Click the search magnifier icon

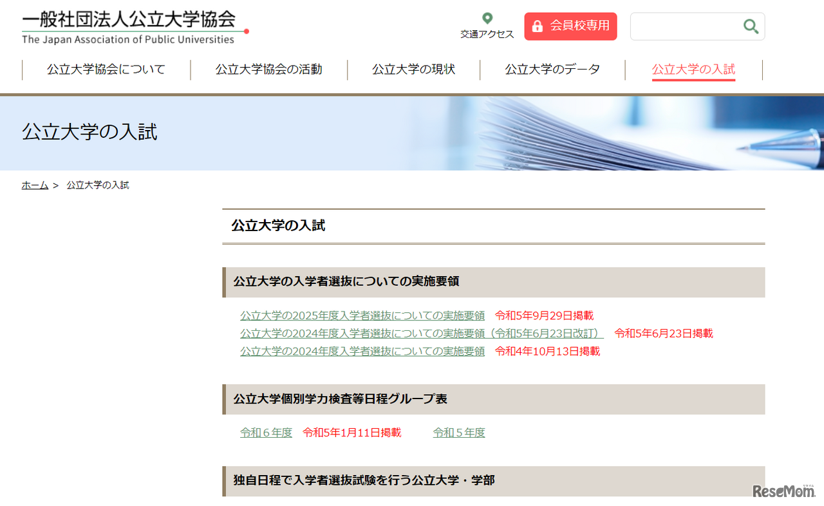(750, 26)
